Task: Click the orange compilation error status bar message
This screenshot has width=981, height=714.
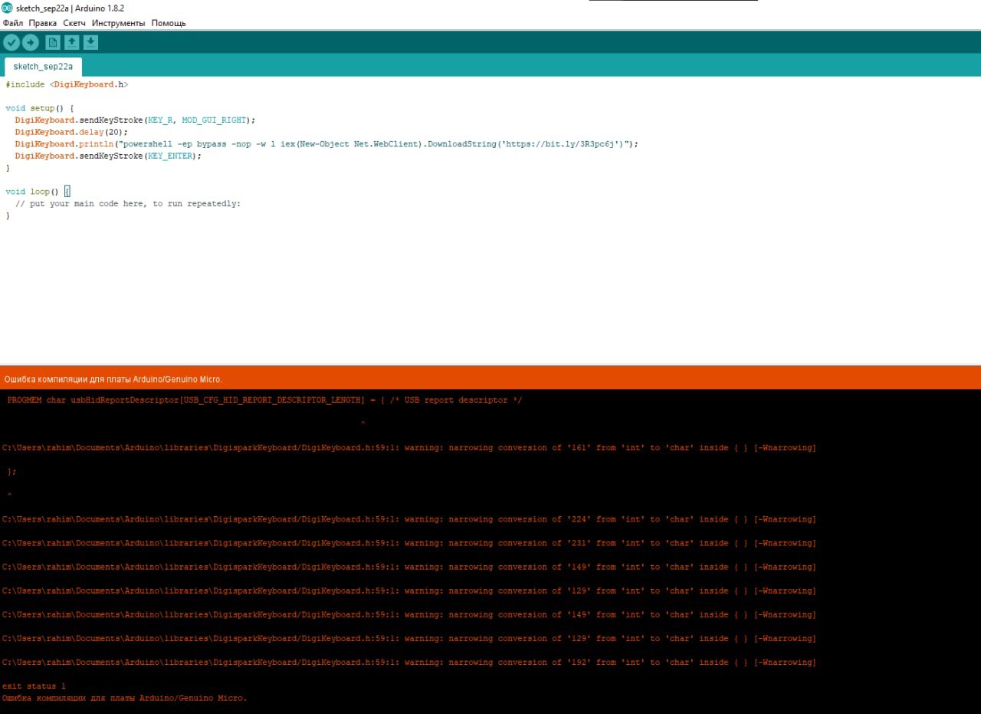Action: (x=113, y=380)
